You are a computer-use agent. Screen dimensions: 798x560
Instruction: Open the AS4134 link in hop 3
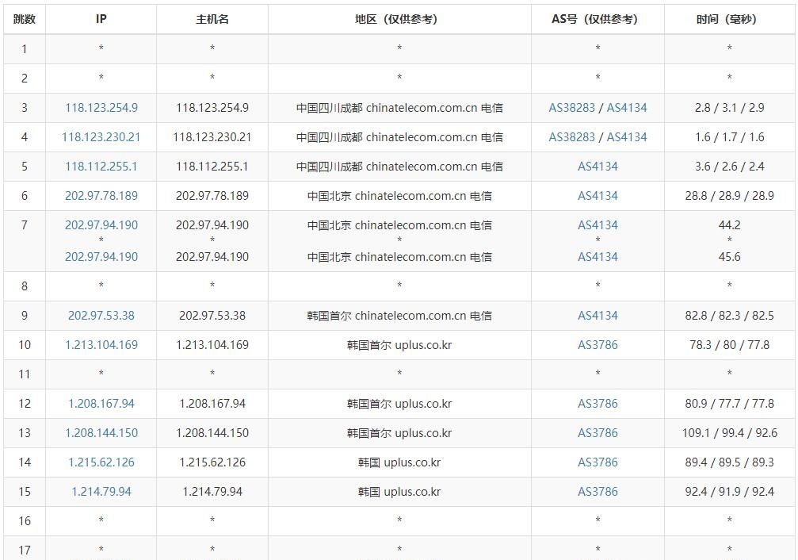point(627,108)
